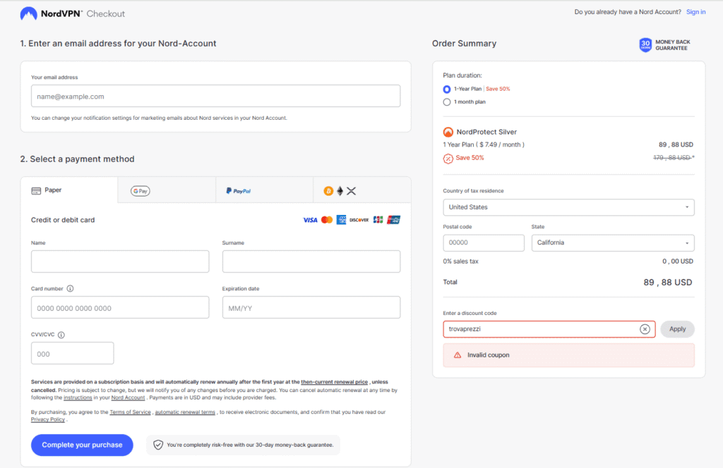Click the strikethrough price 179 , 88 USD
The image size is (723, 468).
click(x=673, y=158)
